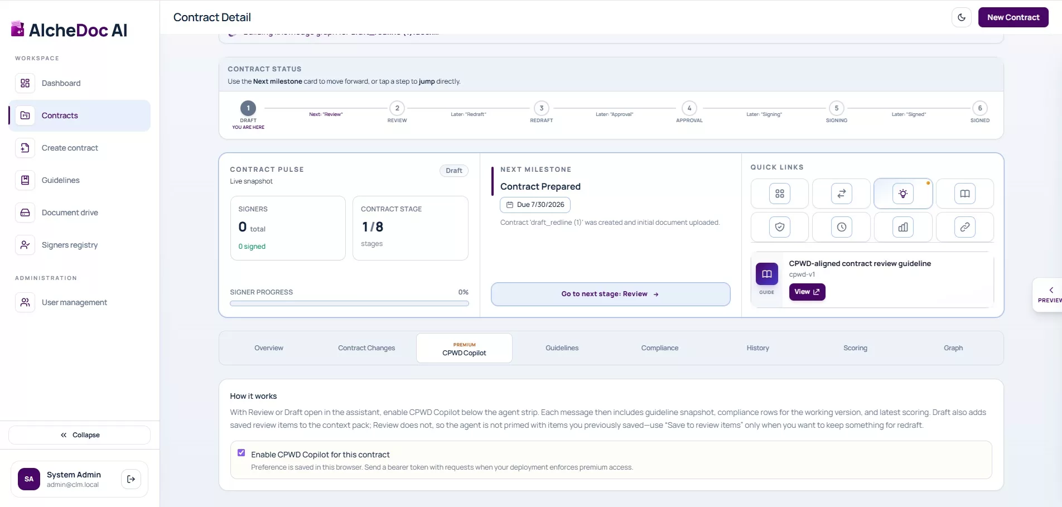Jump to step 4 Approval

pos(689,108)
